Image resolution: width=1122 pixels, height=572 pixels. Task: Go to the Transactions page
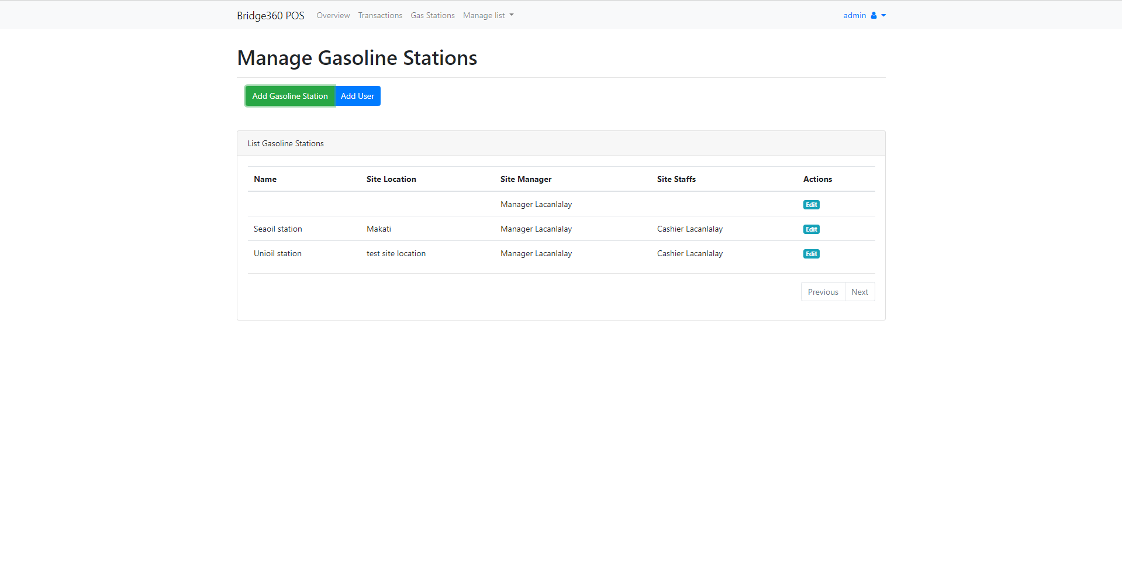(x=380, y=16)
